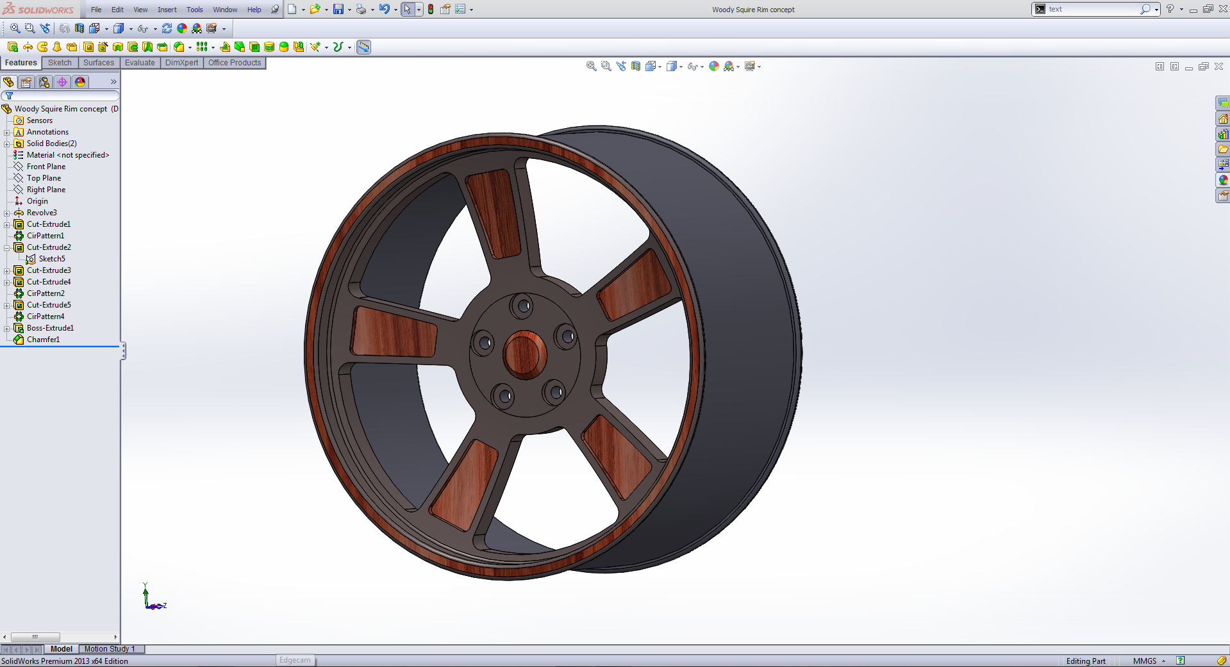Switch to the Sketch tab
This screenshot has width=1230, height=667.
pos(60,63)
